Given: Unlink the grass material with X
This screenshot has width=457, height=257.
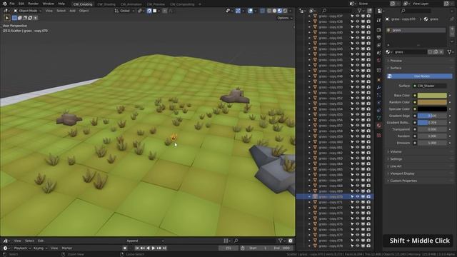Looking at the screenshot, I should point(441,52).
